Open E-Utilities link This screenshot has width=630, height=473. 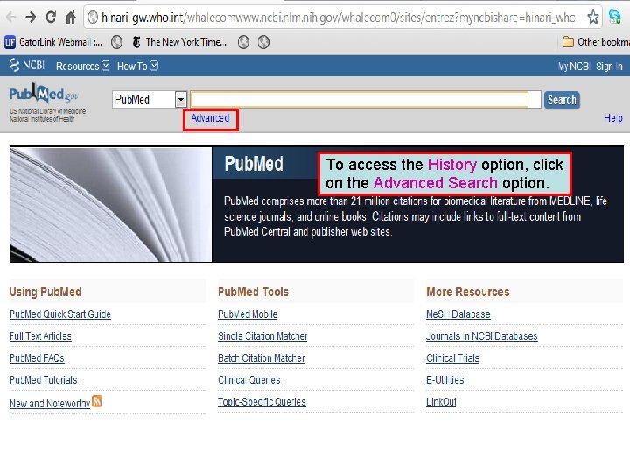coord(445,379)
